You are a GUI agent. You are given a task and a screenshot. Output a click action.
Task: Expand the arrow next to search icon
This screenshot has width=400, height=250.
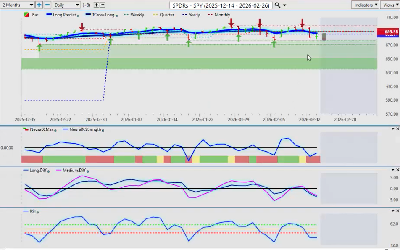click(x=285, y=5)
